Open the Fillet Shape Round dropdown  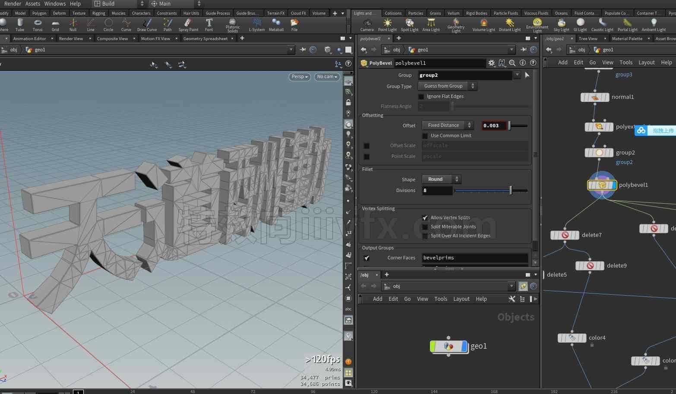tap(441, 179)
